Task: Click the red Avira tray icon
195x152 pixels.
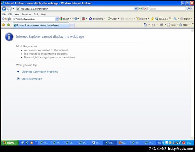Action: (x=184, y=143)
